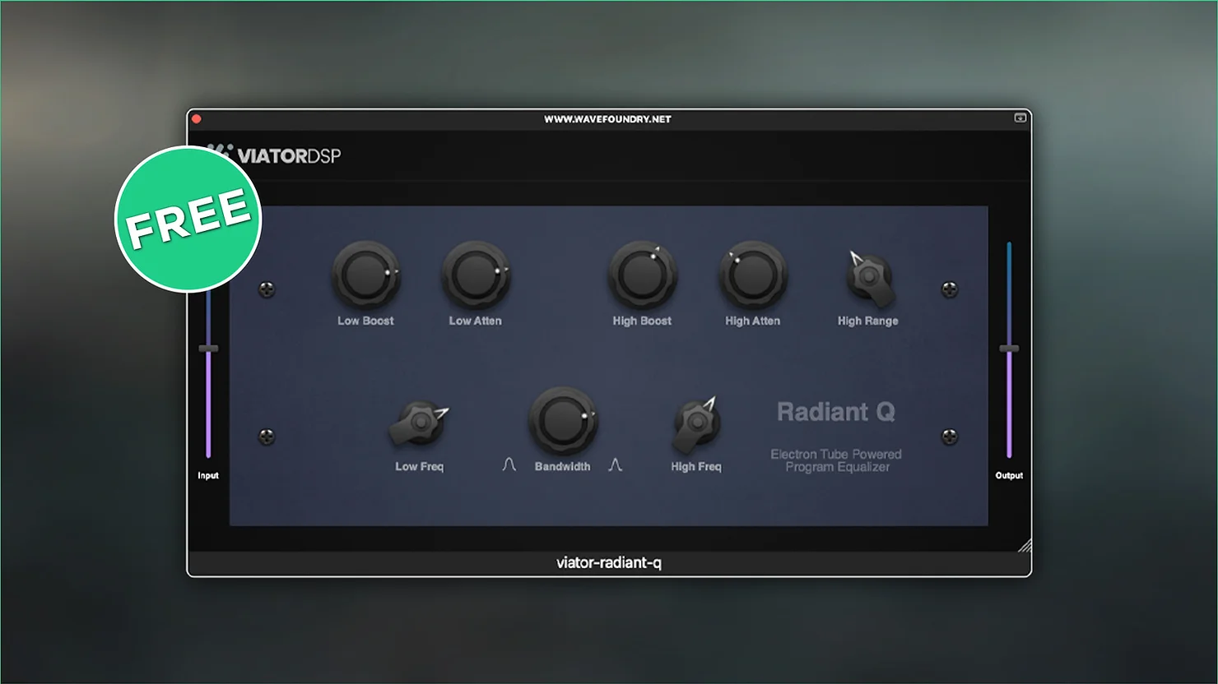Click the Low Boost knob
The width and height of the screenshot is (1218, 684).
pos(365,276)
